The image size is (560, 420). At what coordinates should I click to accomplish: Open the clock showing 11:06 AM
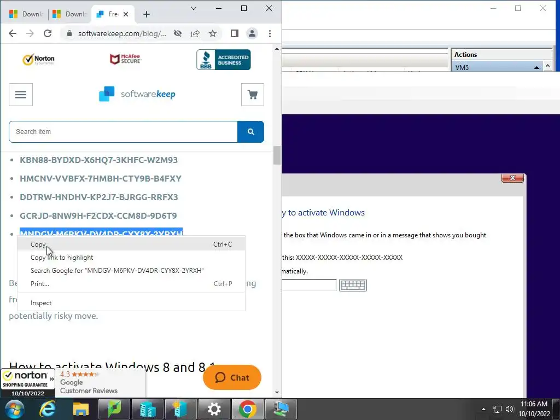click(534, 409)
